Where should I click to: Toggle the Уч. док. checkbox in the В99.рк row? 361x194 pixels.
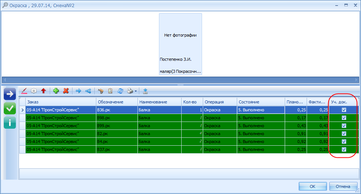(344, 126)
